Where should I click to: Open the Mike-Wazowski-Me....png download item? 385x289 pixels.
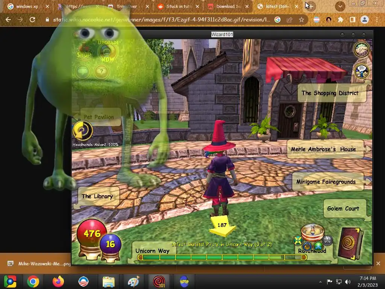click(39, 263)
